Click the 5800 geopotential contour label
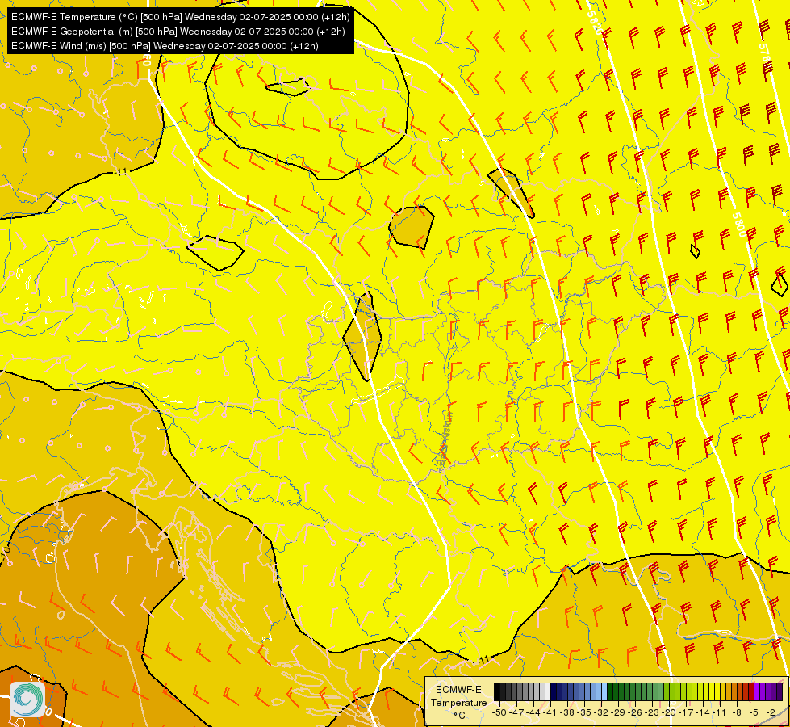 [x=738, y=225]
